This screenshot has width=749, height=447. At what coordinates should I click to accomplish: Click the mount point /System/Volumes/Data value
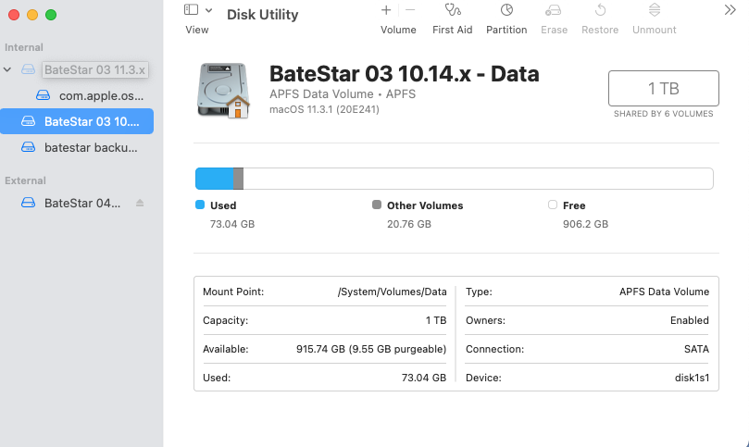[x=393, y=292]
